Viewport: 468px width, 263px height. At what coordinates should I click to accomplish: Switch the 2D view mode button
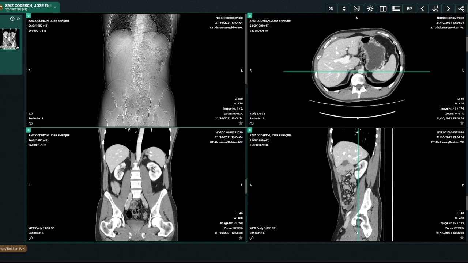331,9
